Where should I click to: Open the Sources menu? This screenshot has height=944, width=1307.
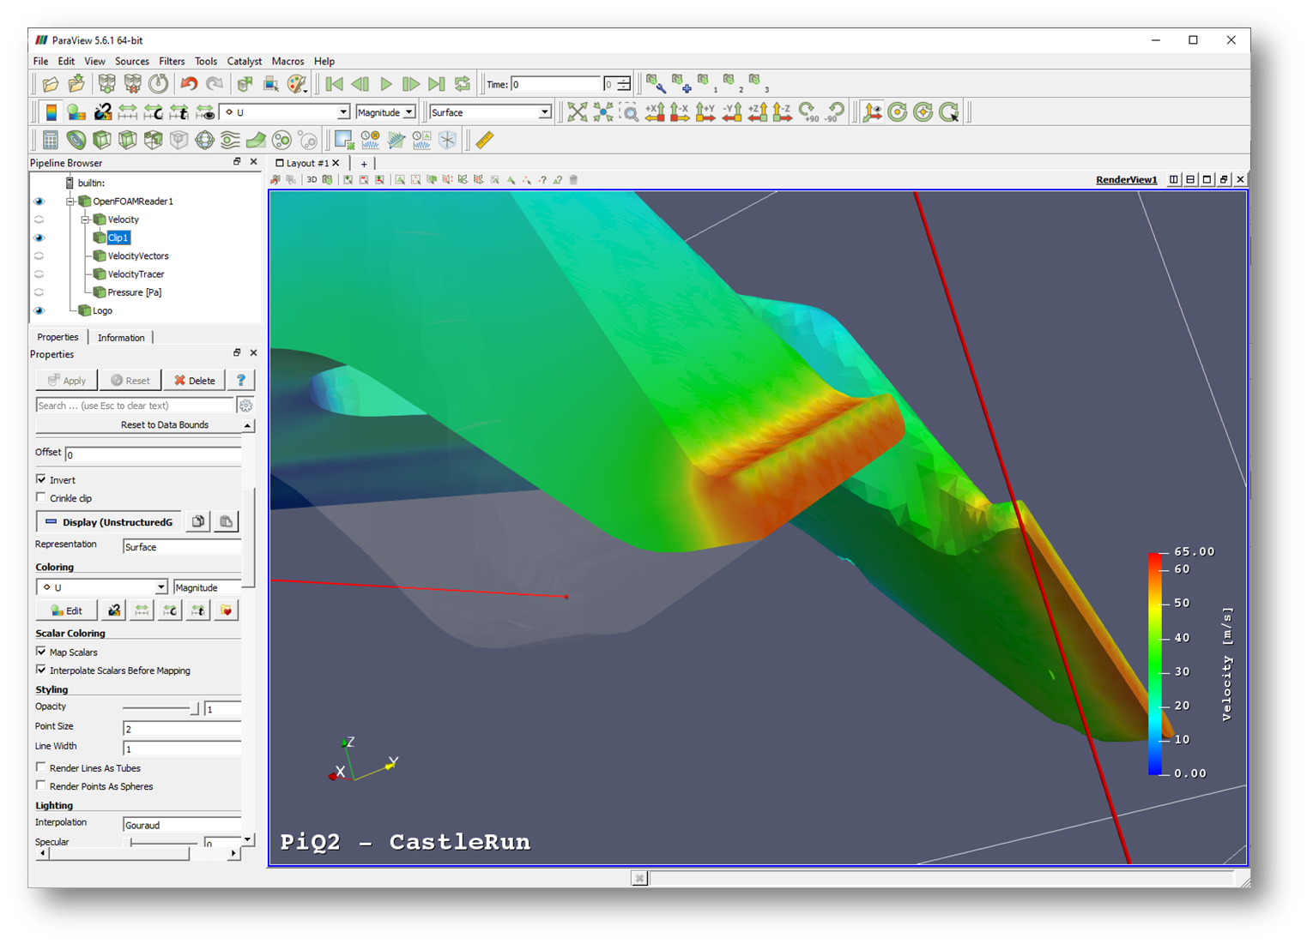132,62
